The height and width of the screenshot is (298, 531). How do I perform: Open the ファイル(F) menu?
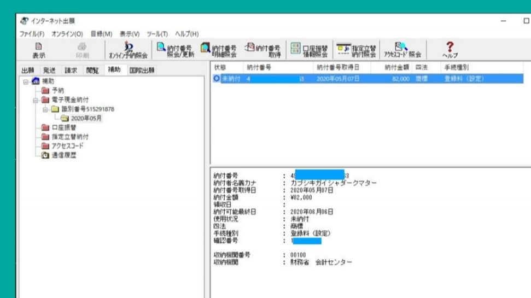[33, 34]
